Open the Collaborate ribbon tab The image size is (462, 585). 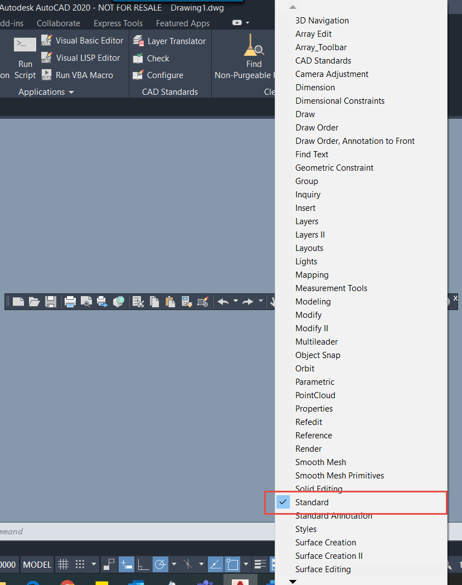click(x=58, y=23)
